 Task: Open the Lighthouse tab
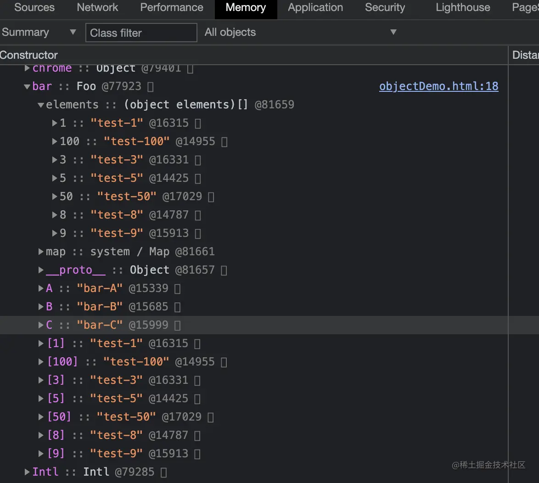(463, 7)
